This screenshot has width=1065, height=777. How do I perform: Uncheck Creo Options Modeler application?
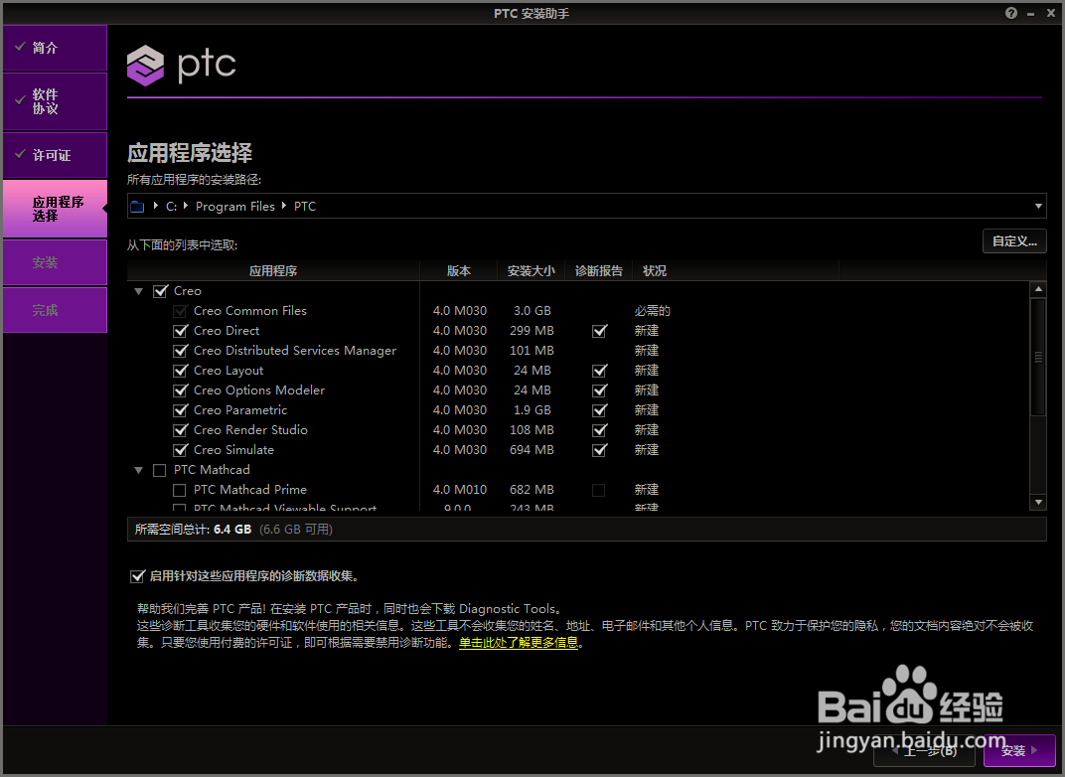click(x=180, y=390)
